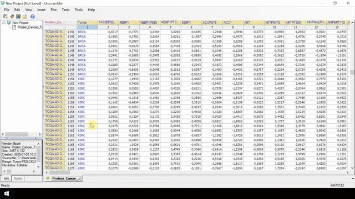The image size is (355, 199).
Task: Click the sheet icon beside Protein_Cancer tab
Action: (48, 178)
